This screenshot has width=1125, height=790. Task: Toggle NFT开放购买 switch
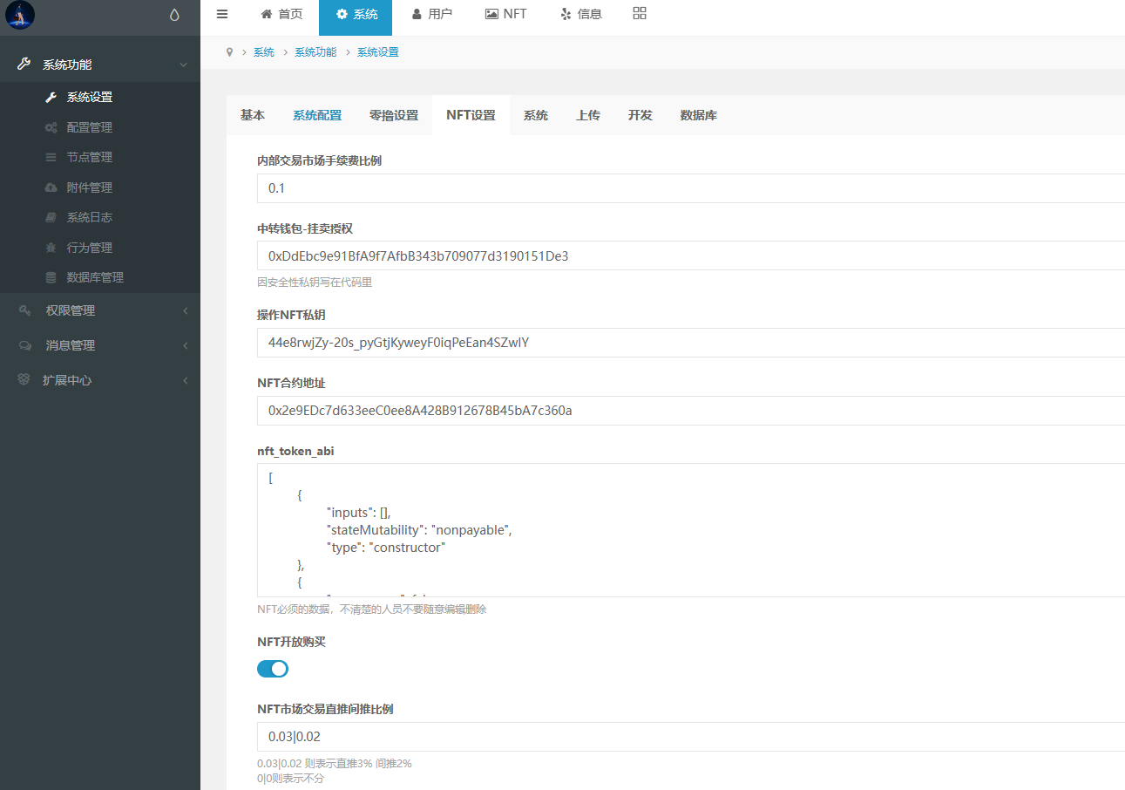(273, 669)
